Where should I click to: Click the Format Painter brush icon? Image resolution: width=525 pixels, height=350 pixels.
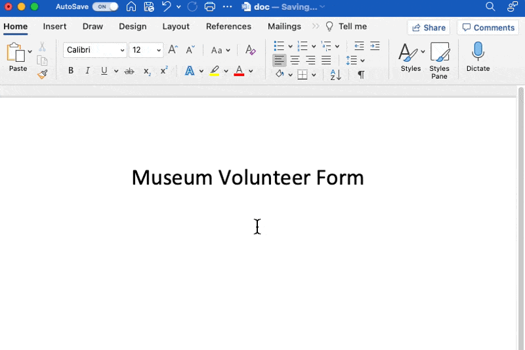[43, 74]
